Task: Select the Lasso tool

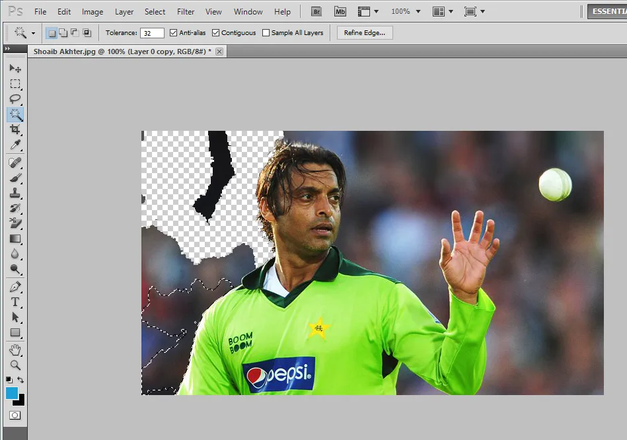Action: click(x=15, y=99)
